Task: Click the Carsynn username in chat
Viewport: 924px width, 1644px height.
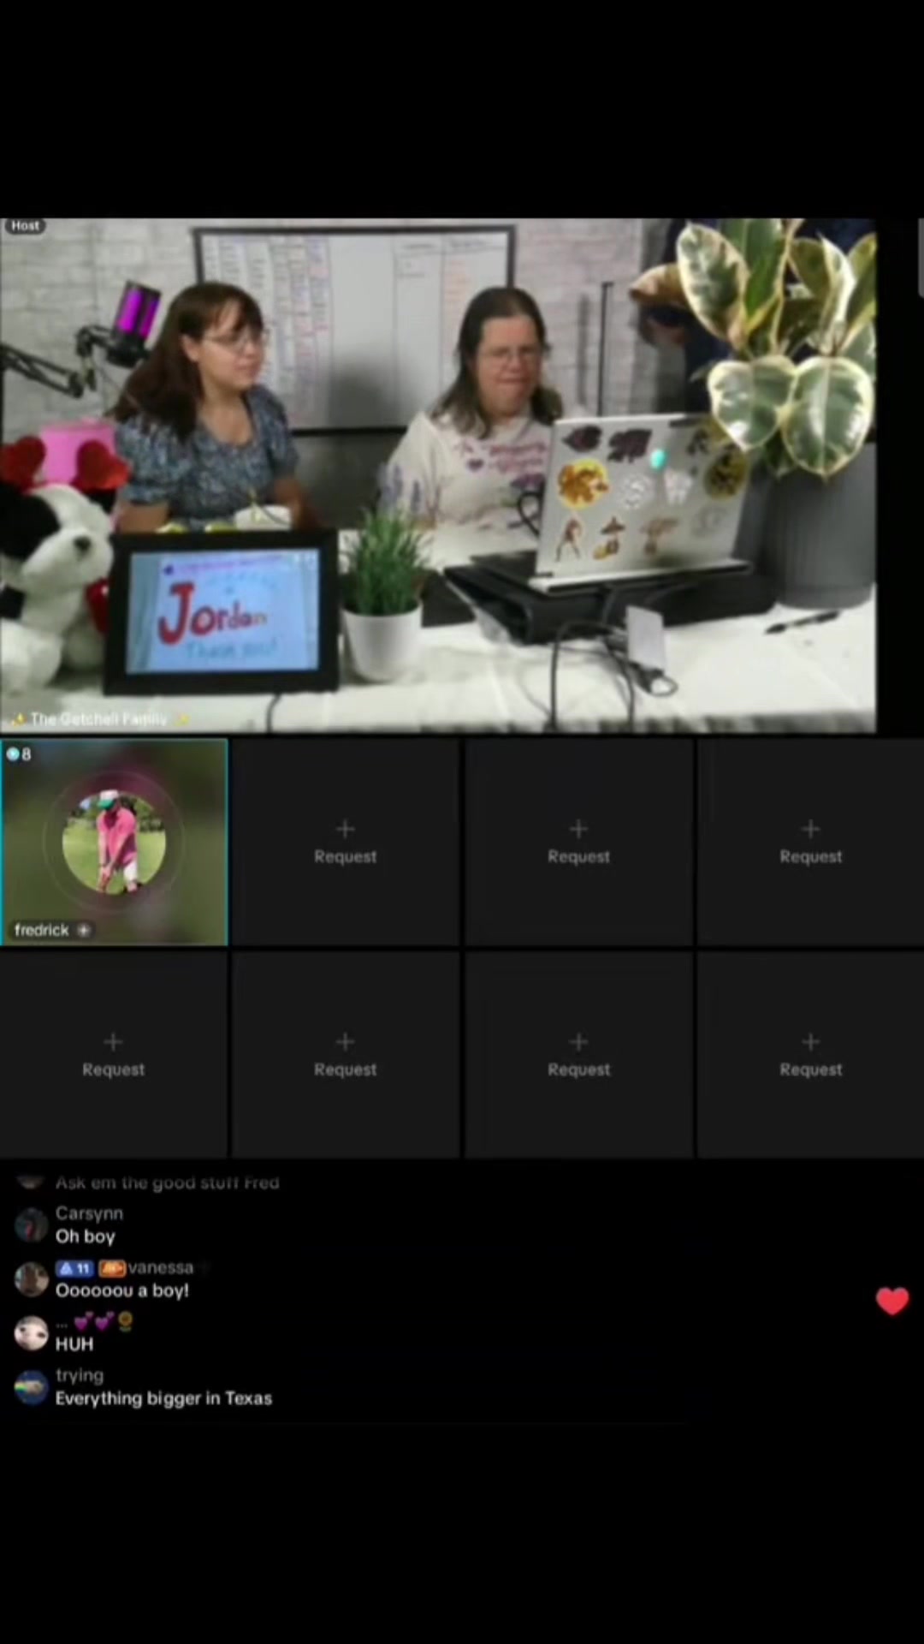Action: point(89,1213)
